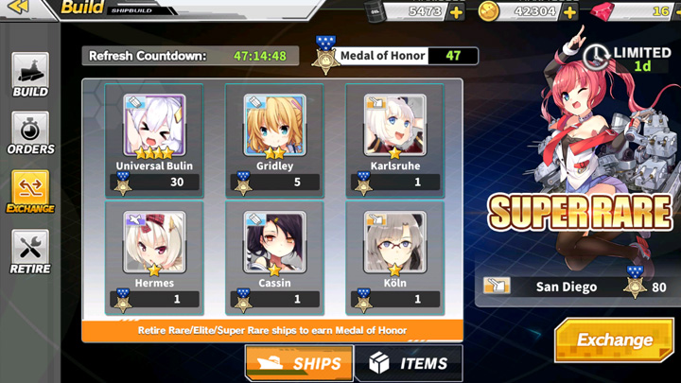681x383 pixels.
Task: Go back using the double-arrow icon
Action: click(x=18, y=6)
